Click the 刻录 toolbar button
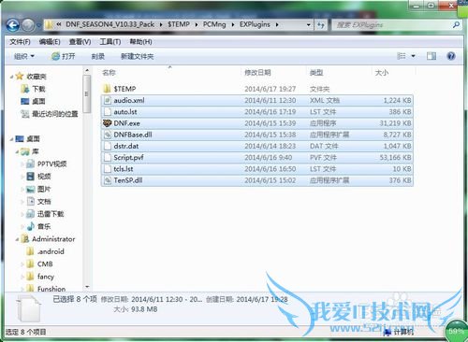This screenshot has width=468, height=342. coord(97,56)
